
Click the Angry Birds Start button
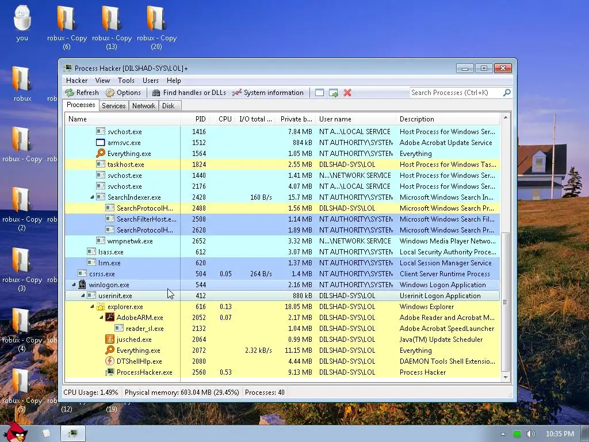coord(15,432)
